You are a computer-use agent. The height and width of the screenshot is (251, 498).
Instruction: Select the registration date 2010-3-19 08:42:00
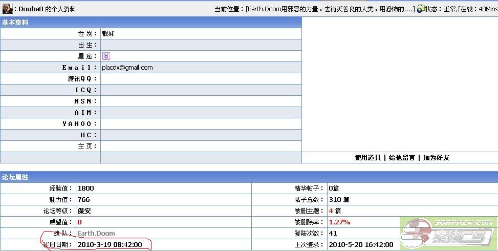point(110,245)
